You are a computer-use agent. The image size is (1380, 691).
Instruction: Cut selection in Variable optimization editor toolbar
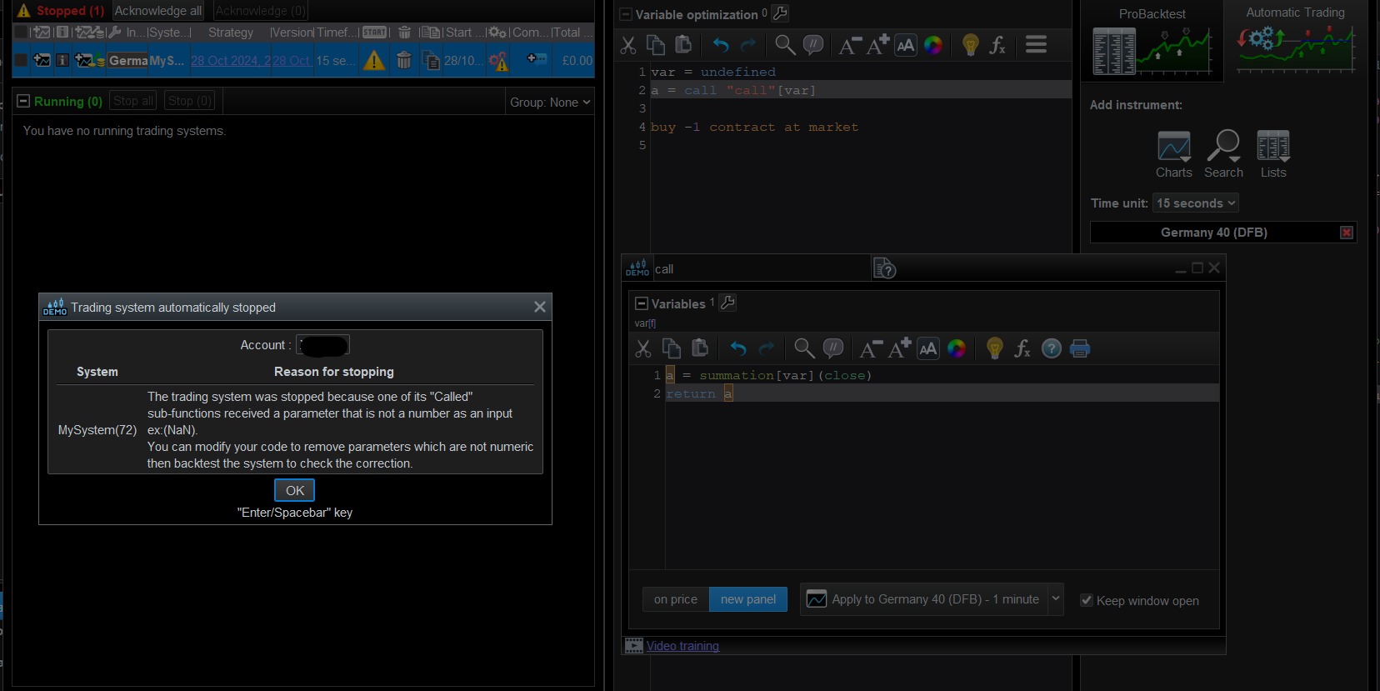(628, 45)
